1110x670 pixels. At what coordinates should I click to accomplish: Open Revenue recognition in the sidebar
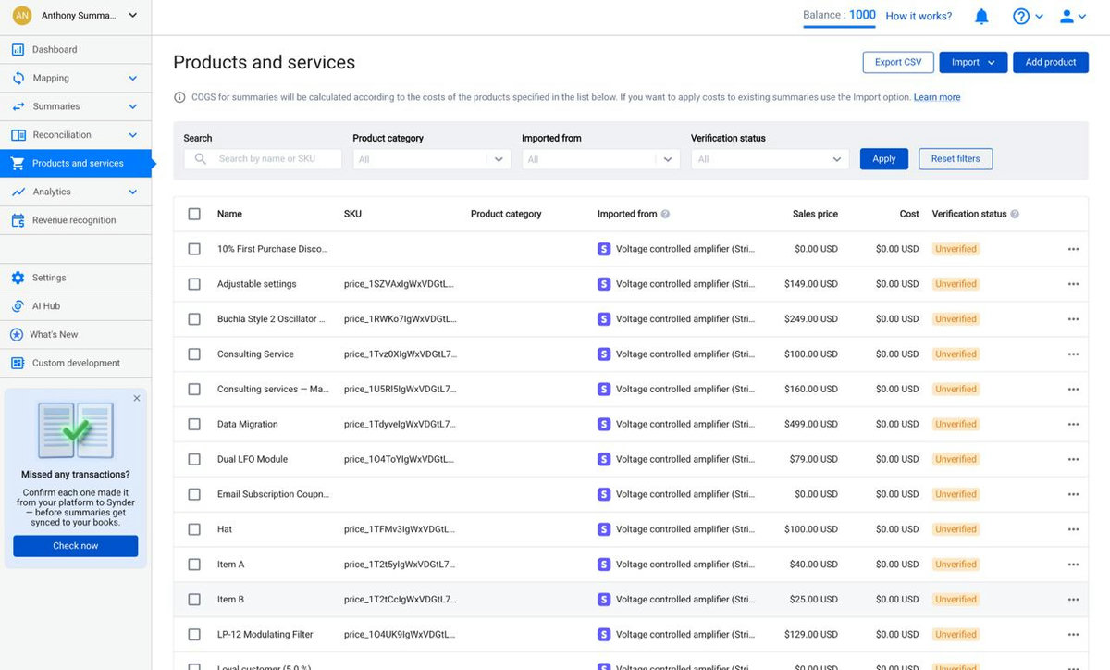[76, 220]
